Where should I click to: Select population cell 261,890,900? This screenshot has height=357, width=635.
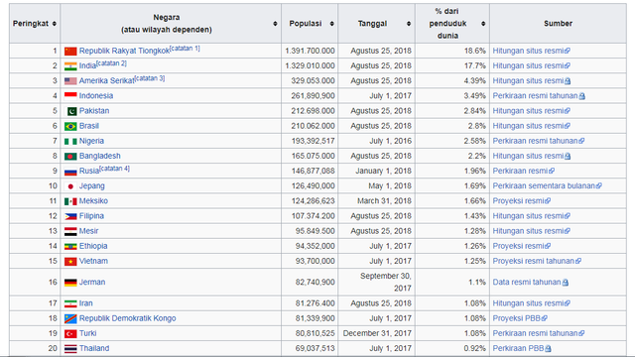310,95
